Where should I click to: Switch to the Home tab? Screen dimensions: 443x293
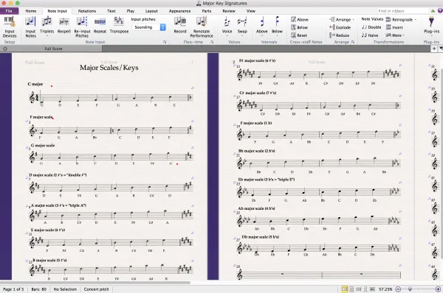click(x=31, y=11)
